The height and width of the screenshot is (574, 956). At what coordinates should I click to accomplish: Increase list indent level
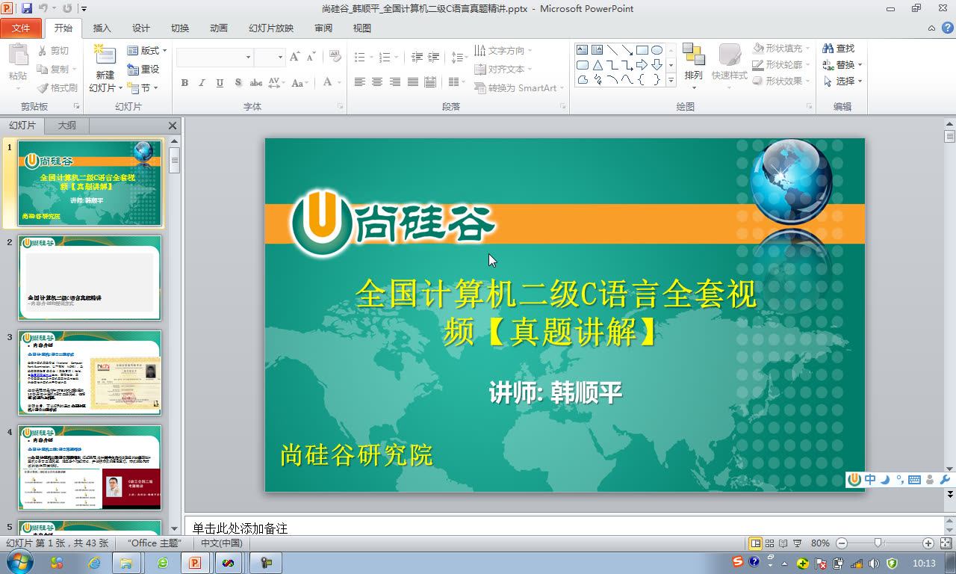click(x=435, y=57)
